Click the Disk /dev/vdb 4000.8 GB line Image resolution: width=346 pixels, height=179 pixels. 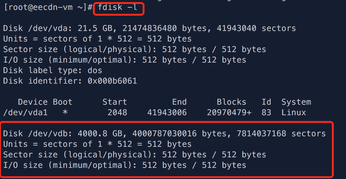(164, 134)
